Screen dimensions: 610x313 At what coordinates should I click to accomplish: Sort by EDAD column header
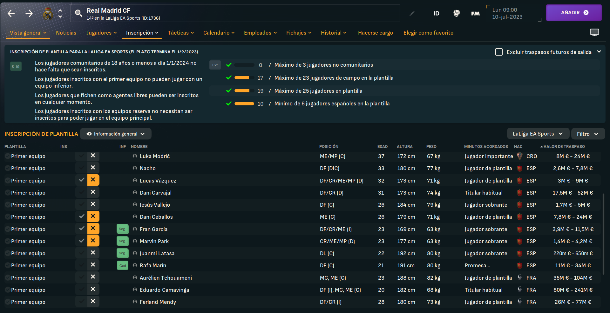pyautogui.click(x=383, y=146)
